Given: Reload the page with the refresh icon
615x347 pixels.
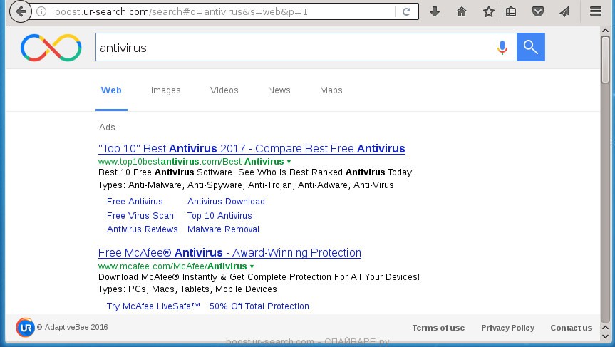Looking at the screenshot, I should 406,11.
